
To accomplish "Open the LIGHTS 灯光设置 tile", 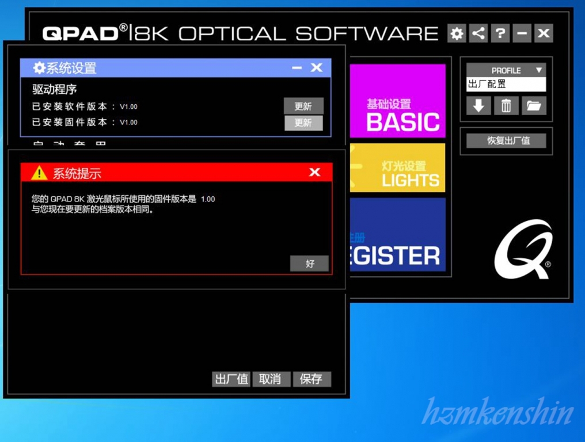I will [x=398, y=167].
